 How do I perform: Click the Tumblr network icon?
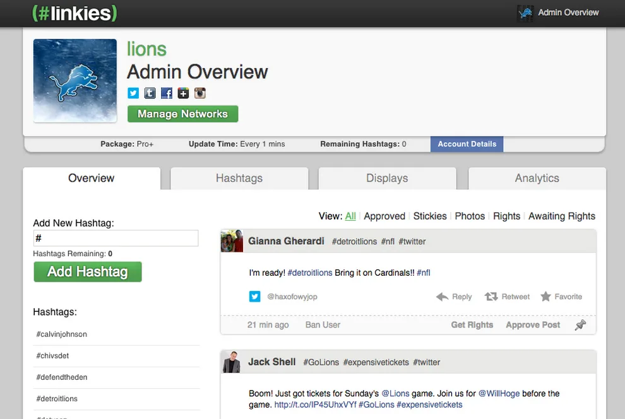[150, 93]
